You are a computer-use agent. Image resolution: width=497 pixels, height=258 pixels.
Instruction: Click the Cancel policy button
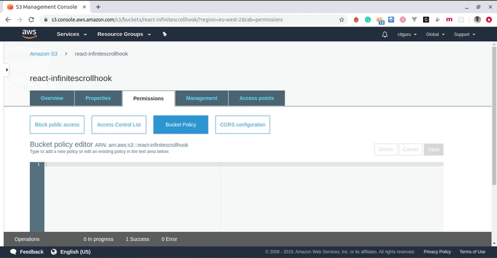[411, 149]
